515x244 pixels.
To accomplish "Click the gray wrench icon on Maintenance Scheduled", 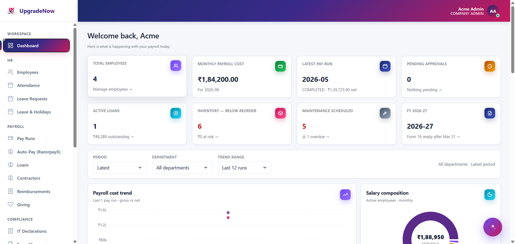I will pos(385,113).
